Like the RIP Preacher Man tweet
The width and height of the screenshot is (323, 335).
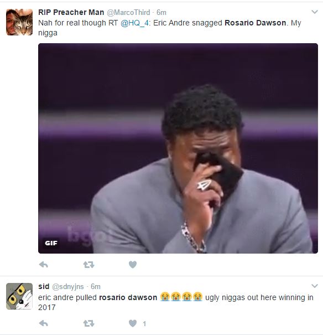point(133,265)
